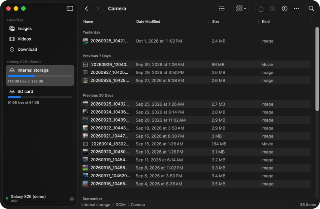Select file name 20260917_104620...

click(x=110, y=176)
